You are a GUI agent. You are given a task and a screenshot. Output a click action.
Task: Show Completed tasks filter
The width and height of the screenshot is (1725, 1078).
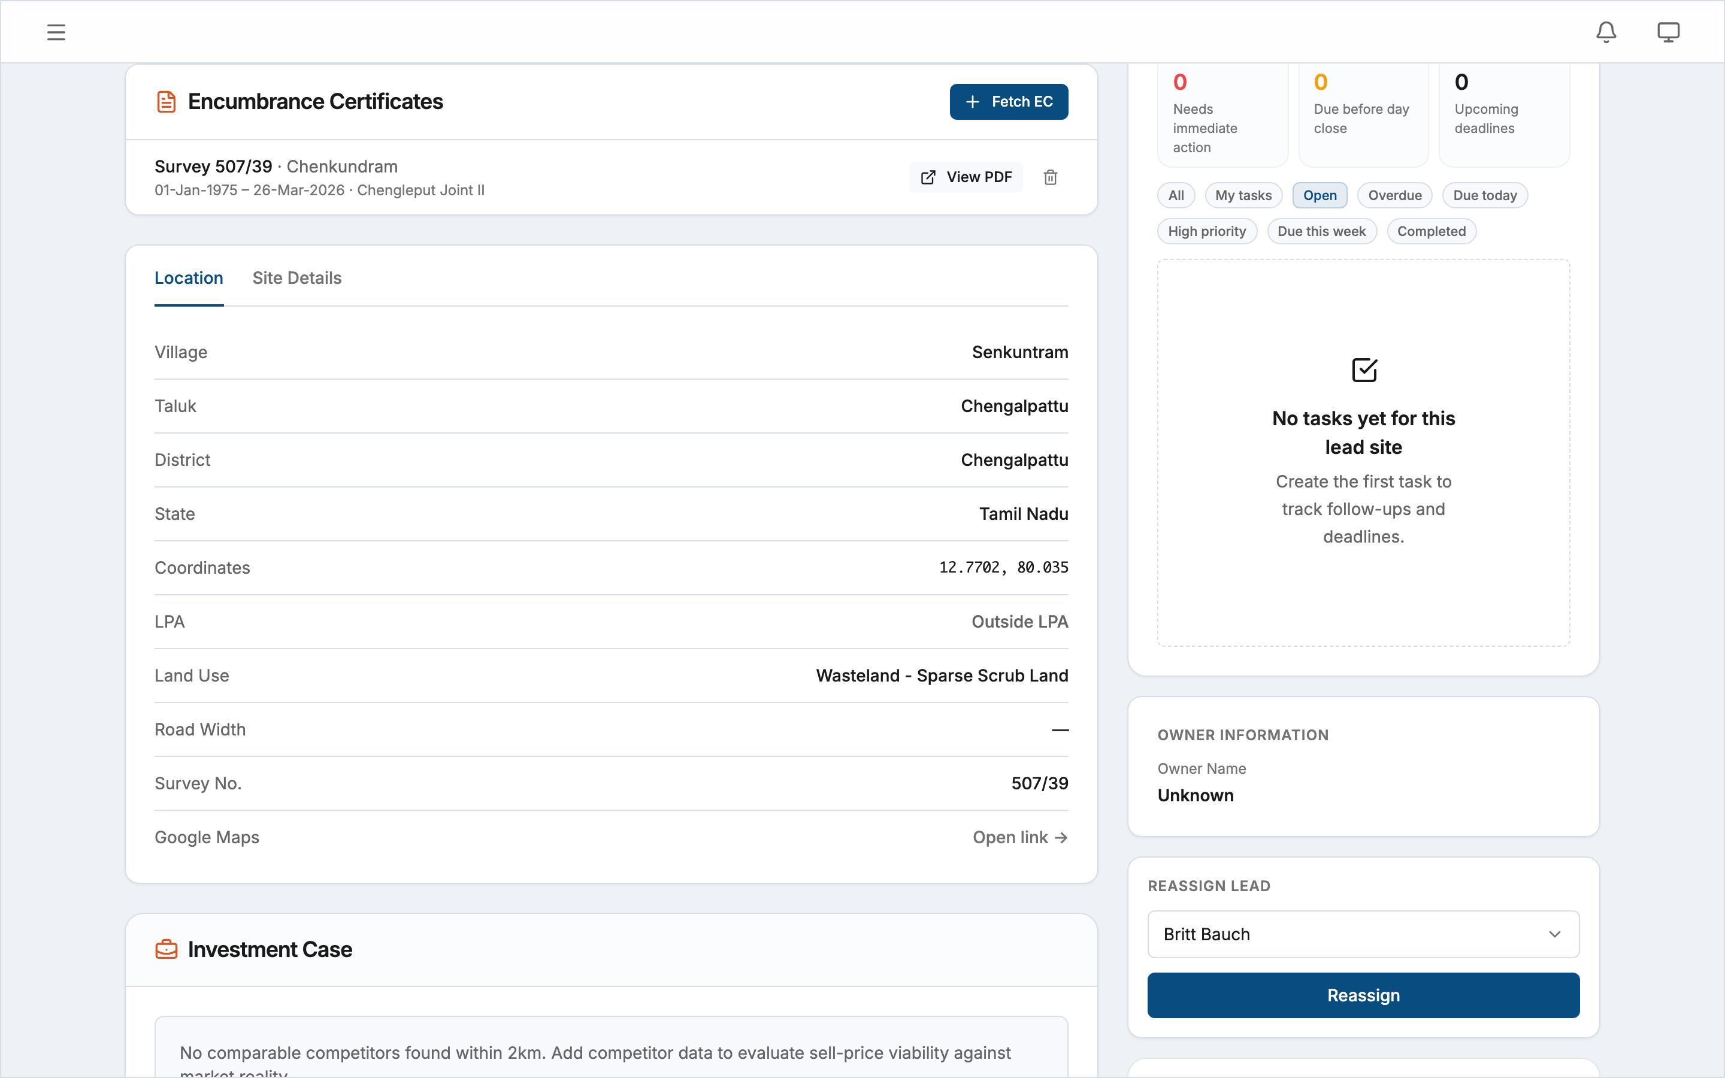(1430, 231)
